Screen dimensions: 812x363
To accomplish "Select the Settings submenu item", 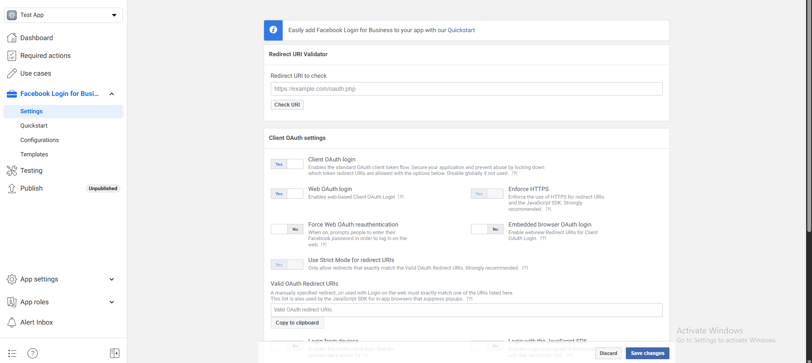I will (63, 112).
